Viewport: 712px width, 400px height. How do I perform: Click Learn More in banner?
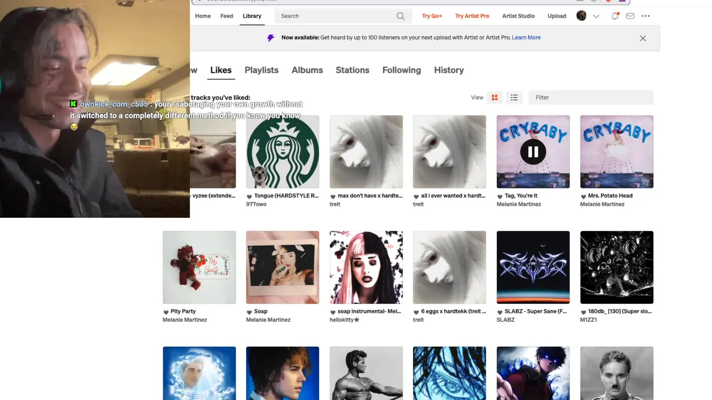pos(526,38)
